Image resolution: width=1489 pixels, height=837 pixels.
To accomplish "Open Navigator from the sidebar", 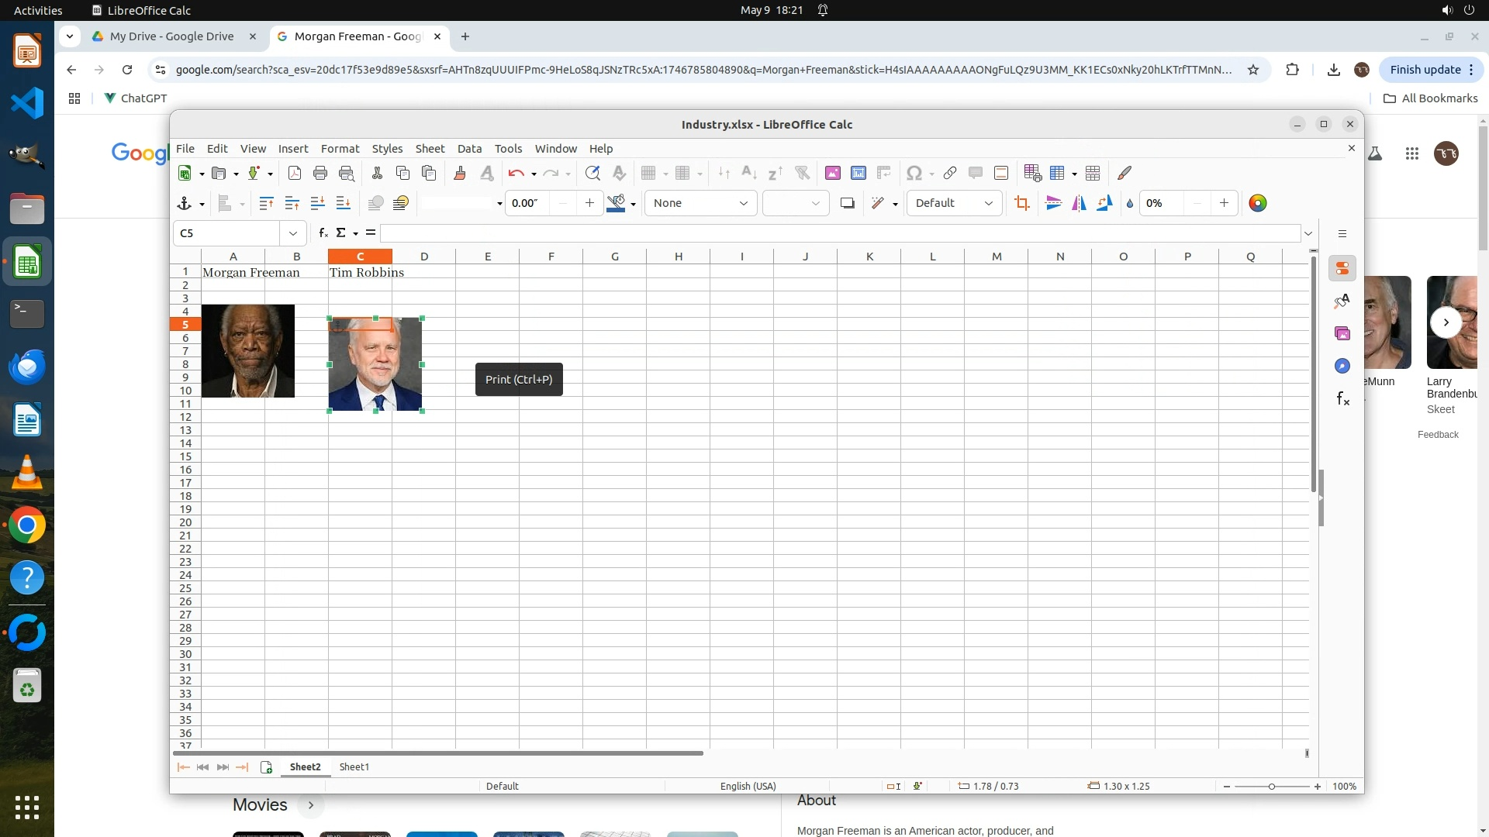I will [x=1342, y=366].
